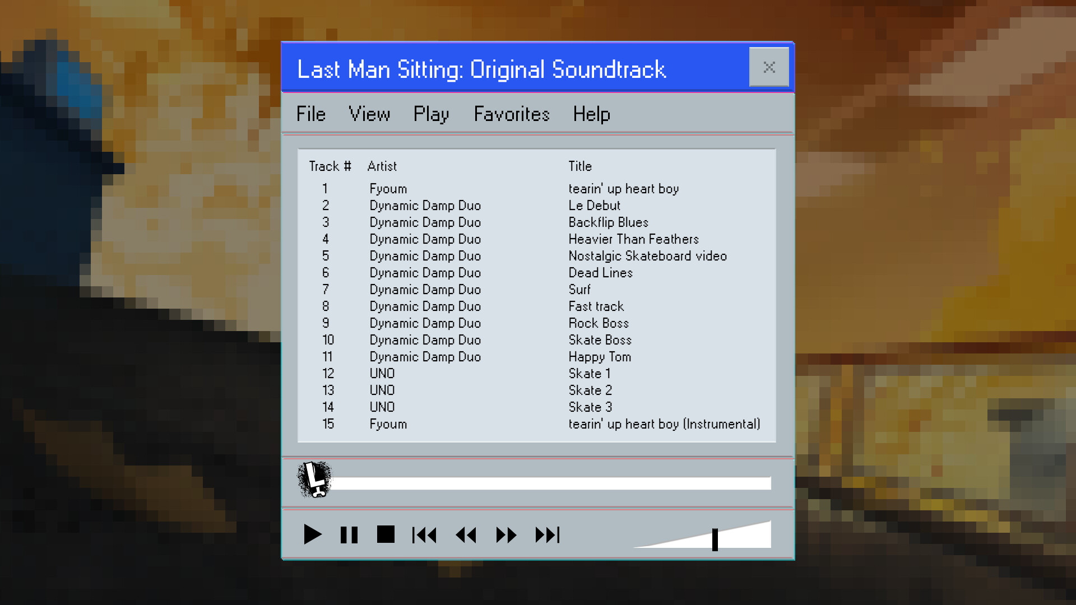Image resolution: width=1076 pixels, height=605 pixels.
Task: Stop playback with the stop icon
Action: 385,535
